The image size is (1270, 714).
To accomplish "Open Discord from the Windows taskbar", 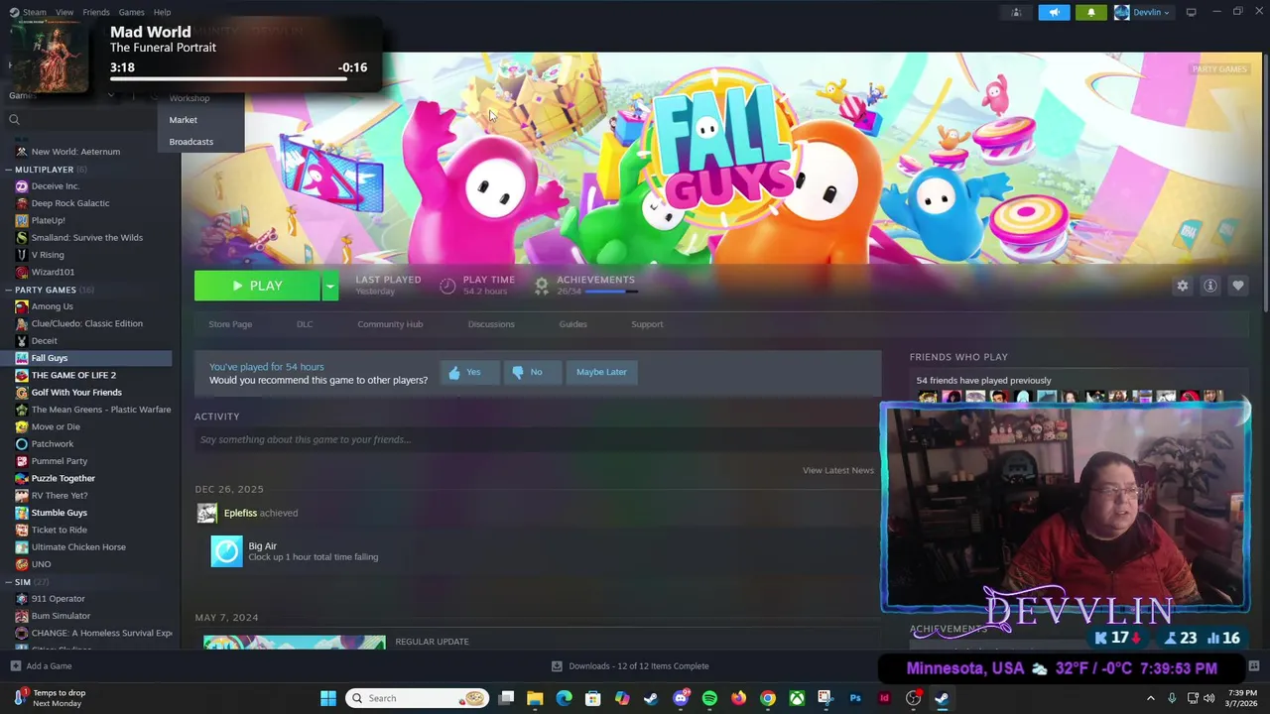I will tap(681, 698).
